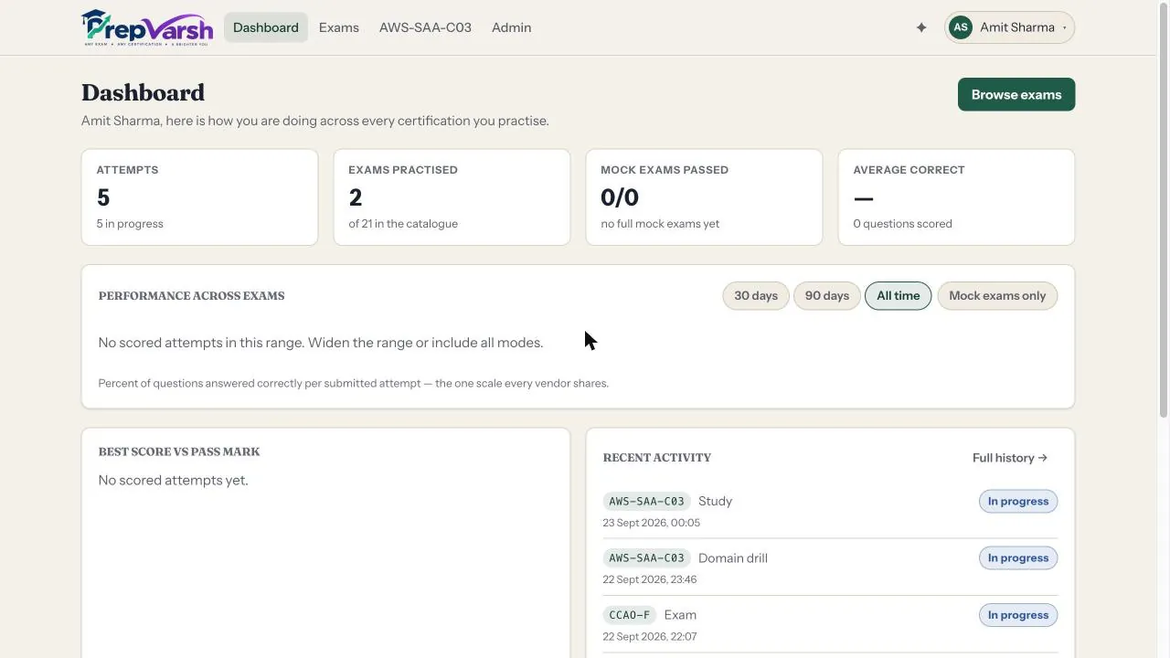Click AWS-SAA-C03 tag in Domain drill row

(x=646, y=557)
